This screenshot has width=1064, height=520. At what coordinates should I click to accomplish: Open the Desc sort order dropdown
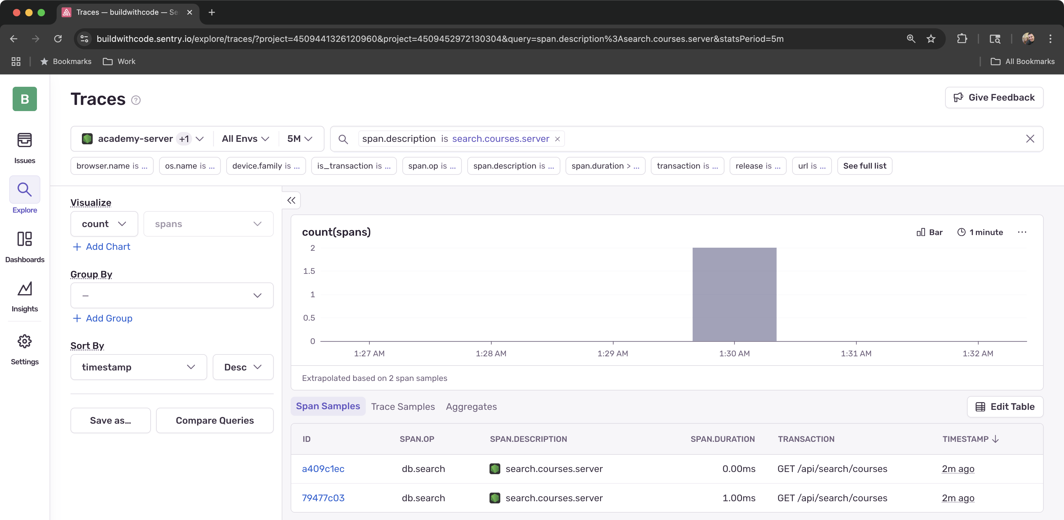coord(243,367)
